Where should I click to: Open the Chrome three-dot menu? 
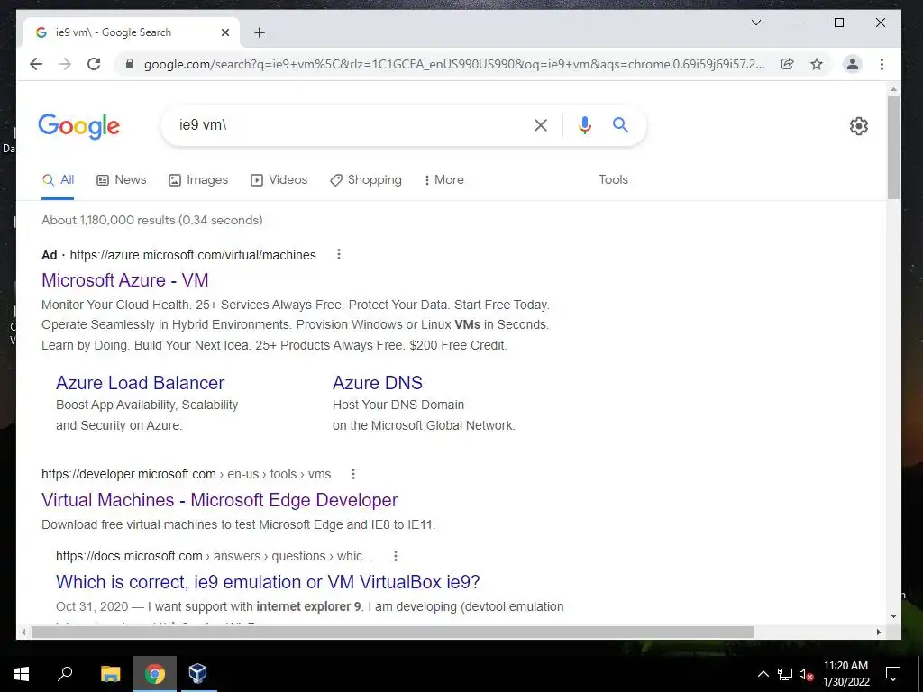point(882,64)
